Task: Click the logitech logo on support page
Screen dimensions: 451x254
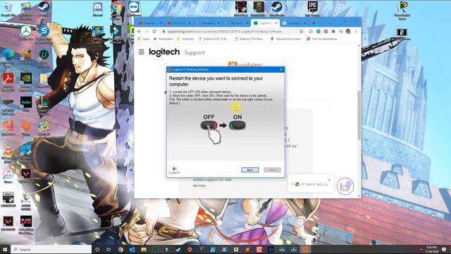Action: [x=164, y=52]
